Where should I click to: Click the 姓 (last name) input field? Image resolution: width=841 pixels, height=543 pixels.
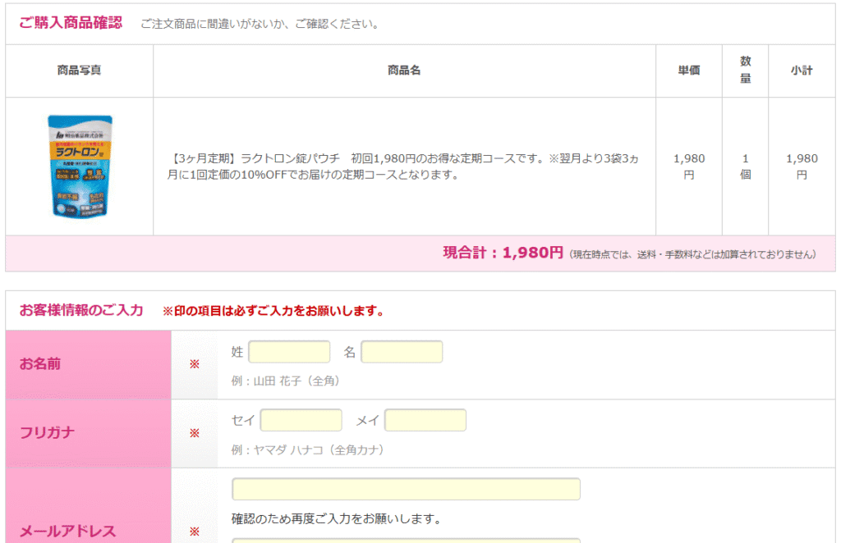[x=289, y=352]
